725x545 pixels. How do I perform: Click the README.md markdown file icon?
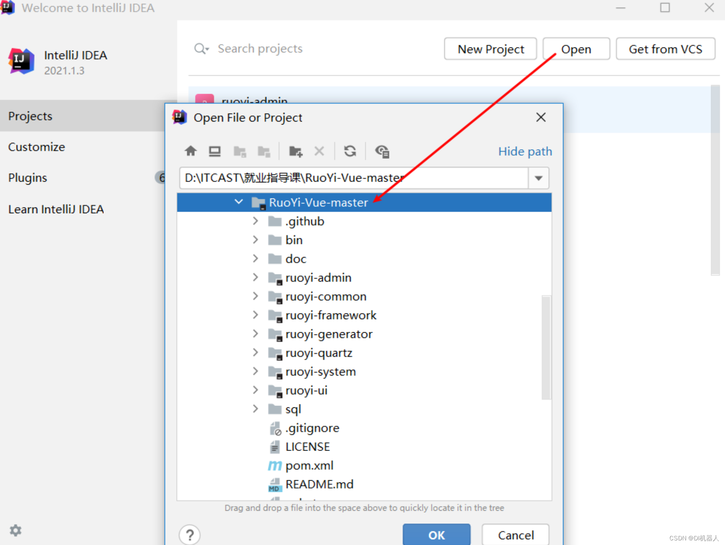[275, 485]
